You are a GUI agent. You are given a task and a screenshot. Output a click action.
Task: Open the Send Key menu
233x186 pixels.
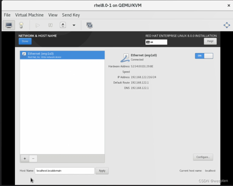(71, 15)
